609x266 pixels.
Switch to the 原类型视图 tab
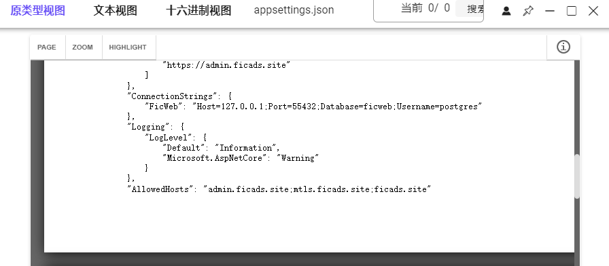coord(37,10)
